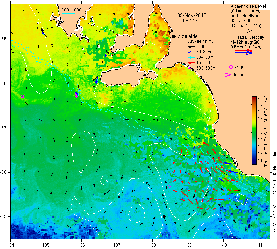
Task: Click the '200 1000m' isobath legend text
Action: [73, 10]
